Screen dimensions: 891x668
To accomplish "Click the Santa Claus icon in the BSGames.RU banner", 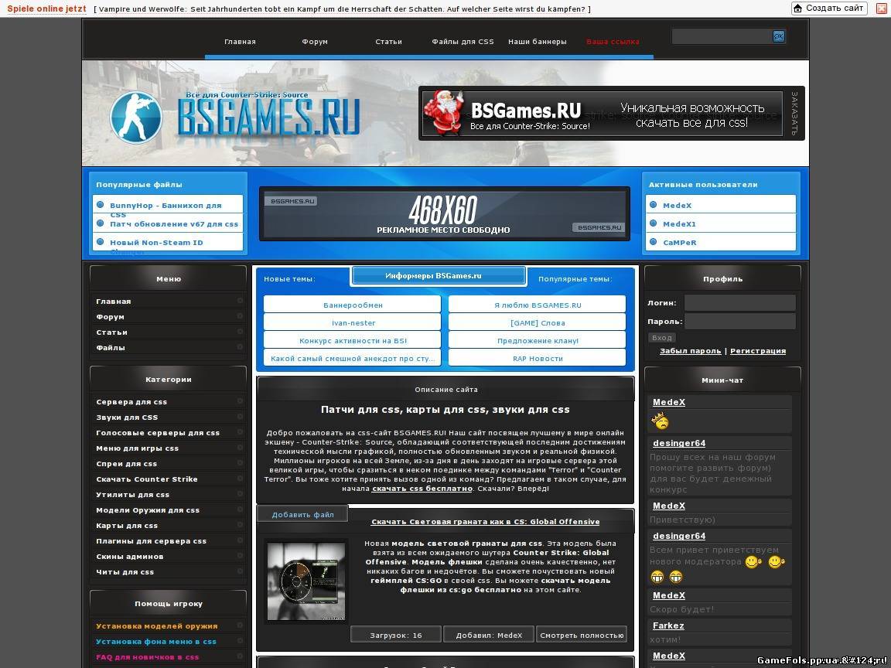I will pos(445,113).
